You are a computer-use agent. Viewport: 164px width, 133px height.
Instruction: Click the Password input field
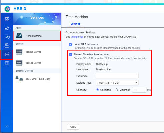pyautogui.click(x=117, y=76)
